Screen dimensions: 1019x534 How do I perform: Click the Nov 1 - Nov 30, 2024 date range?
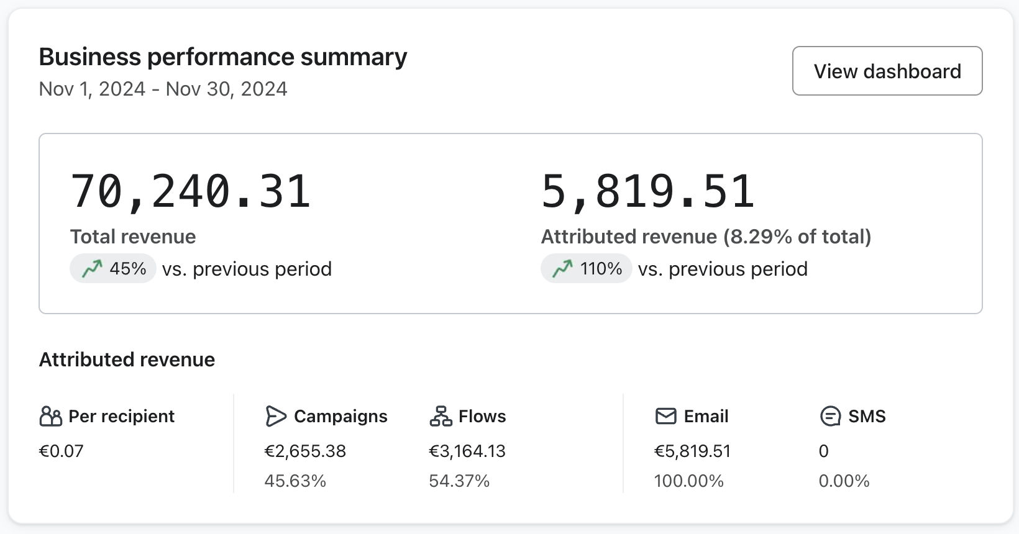click(x=163, y=89)
